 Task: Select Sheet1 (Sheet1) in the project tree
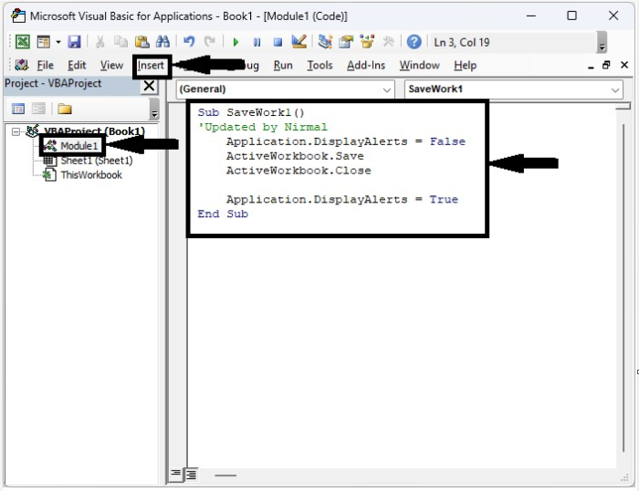point(97,161)
